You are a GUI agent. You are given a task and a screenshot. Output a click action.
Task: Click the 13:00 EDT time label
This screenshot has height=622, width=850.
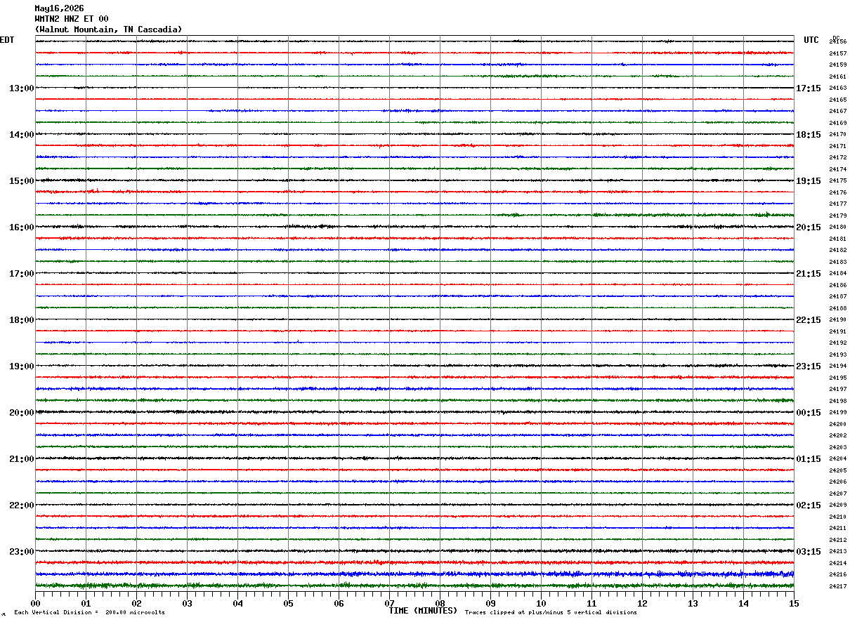(21, 88)
